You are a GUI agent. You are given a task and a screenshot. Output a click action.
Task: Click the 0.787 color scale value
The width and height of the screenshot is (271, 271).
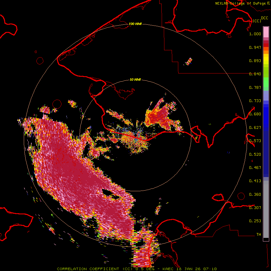point(255,87)
